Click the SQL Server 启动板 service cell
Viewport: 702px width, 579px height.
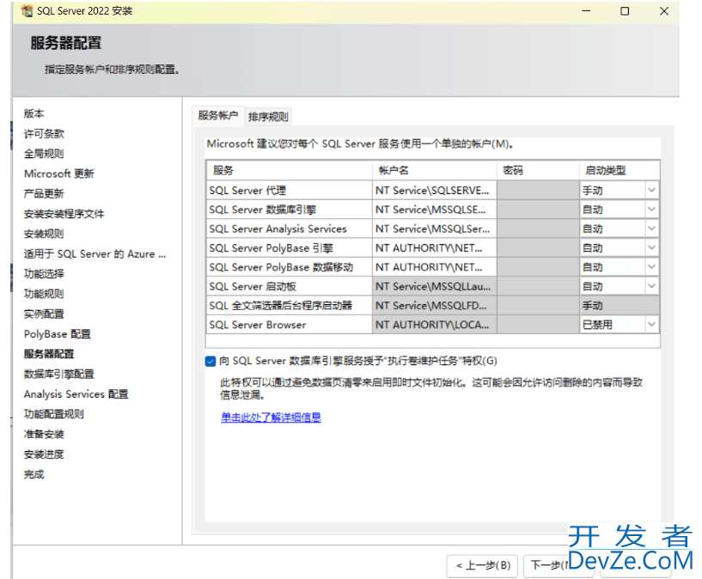pyautogui.click(x=290, y=286)
